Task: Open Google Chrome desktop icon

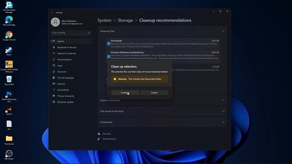Action: 9,36
